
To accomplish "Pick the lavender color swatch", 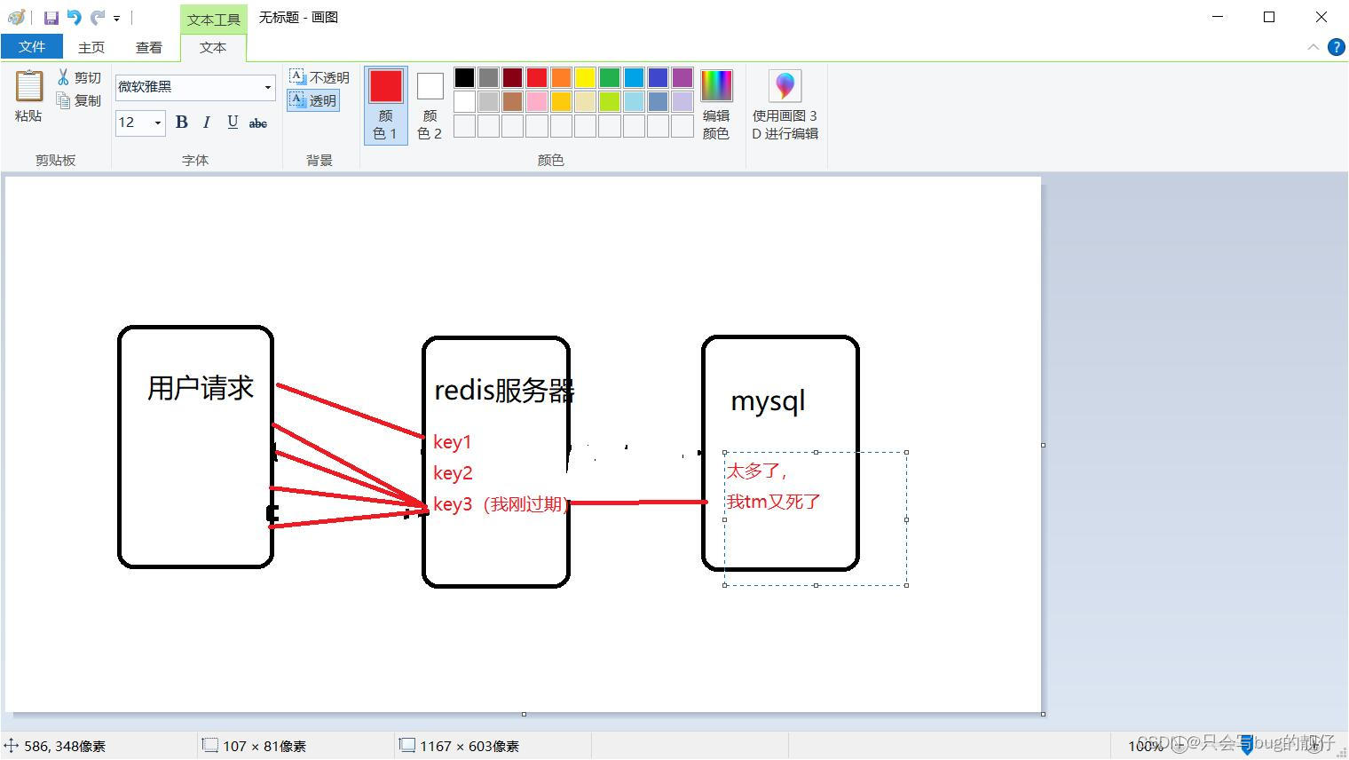I will click(x=682, y=101).
